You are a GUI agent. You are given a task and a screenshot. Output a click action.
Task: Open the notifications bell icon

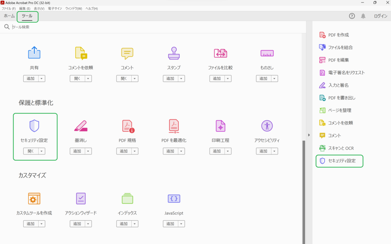tap(363, 16)
